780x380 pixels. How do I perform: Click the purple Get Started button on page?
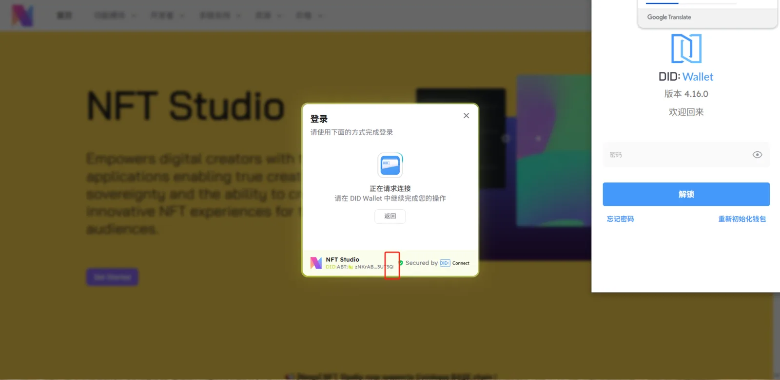pyautogui.click(x=113, y=277)
